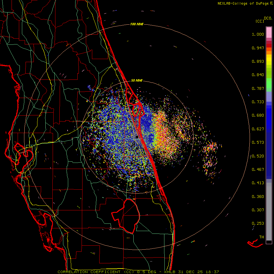Click the TH label beside the color bar
The height and width of the screenshot is (274, 274).
click(x=262, y=237)
